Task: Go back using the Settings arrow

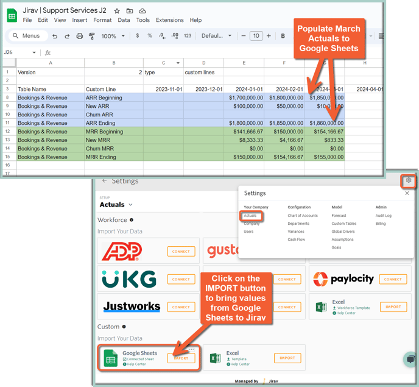Action: pyautogui.click(x=105, y=181)
